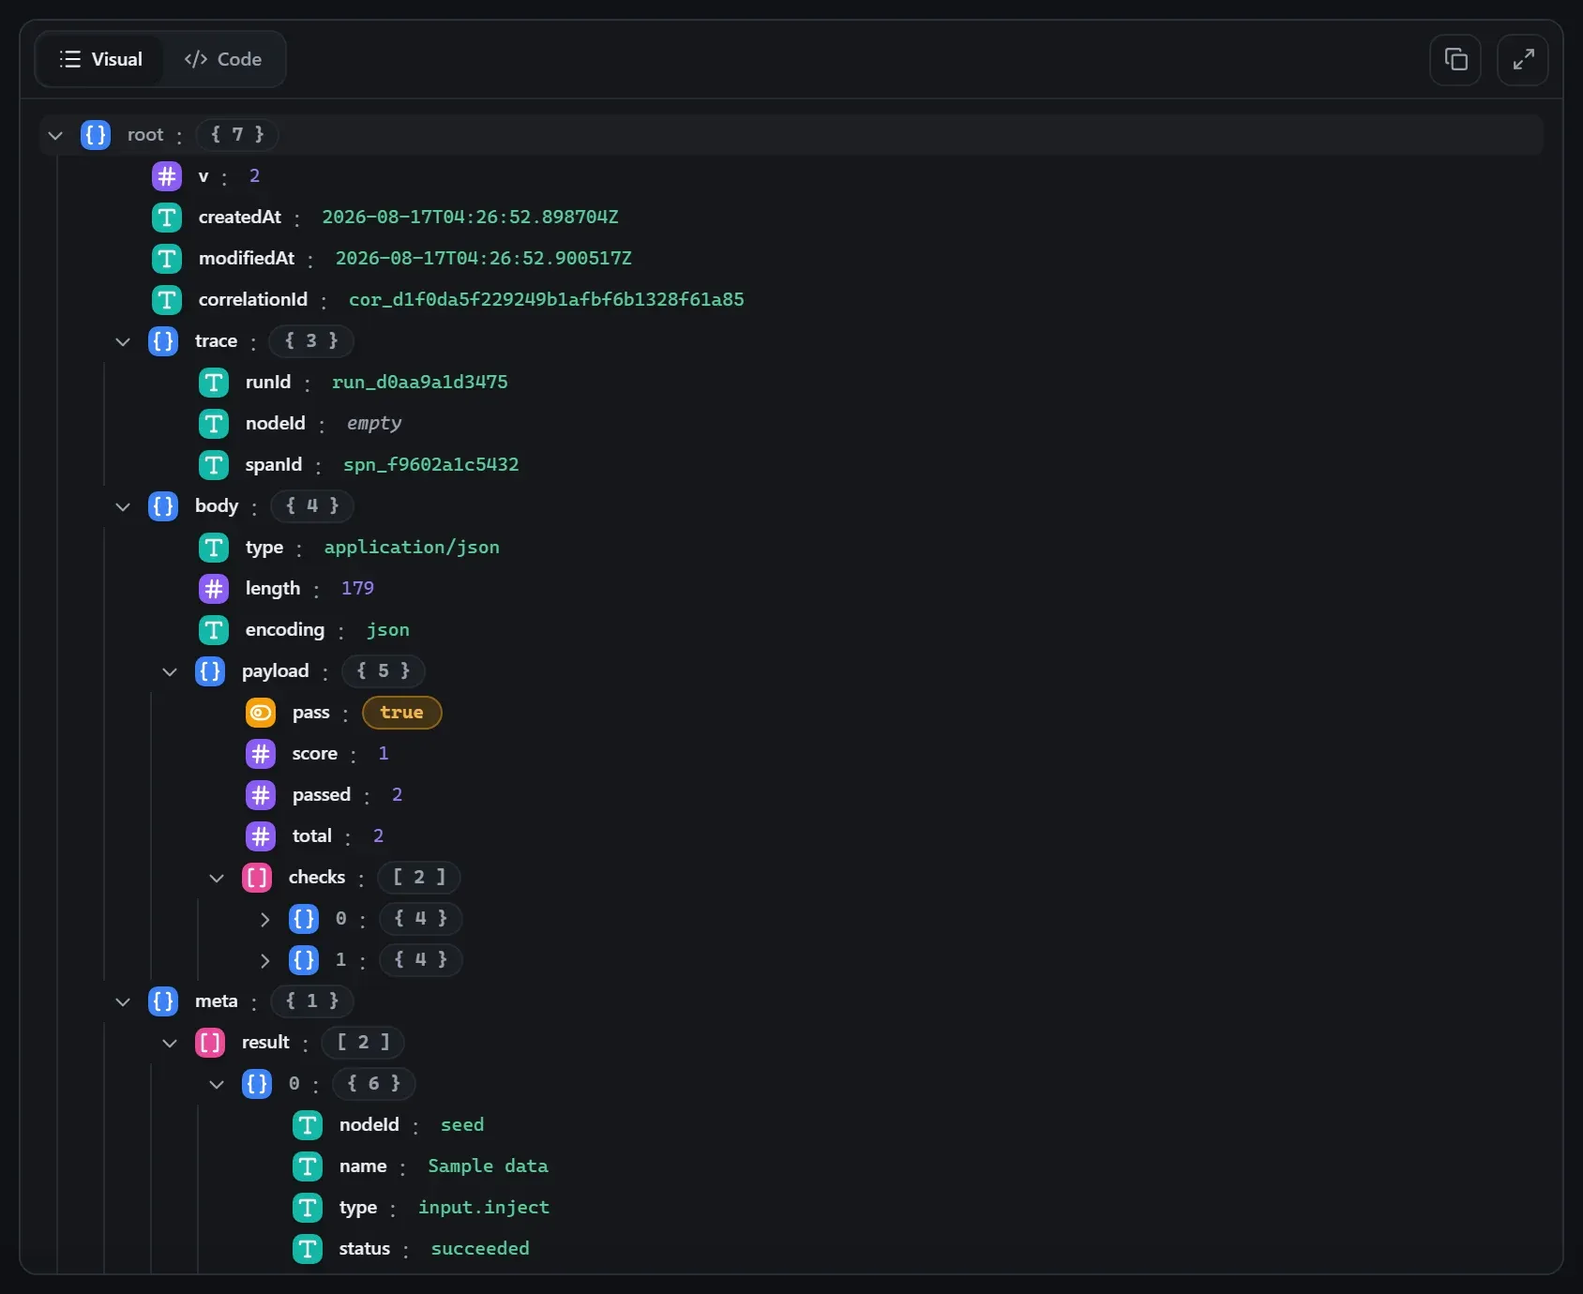Collapse the root node chevron
Image resolution: width=1583 pixels, height=1294 pixels.
55,135
